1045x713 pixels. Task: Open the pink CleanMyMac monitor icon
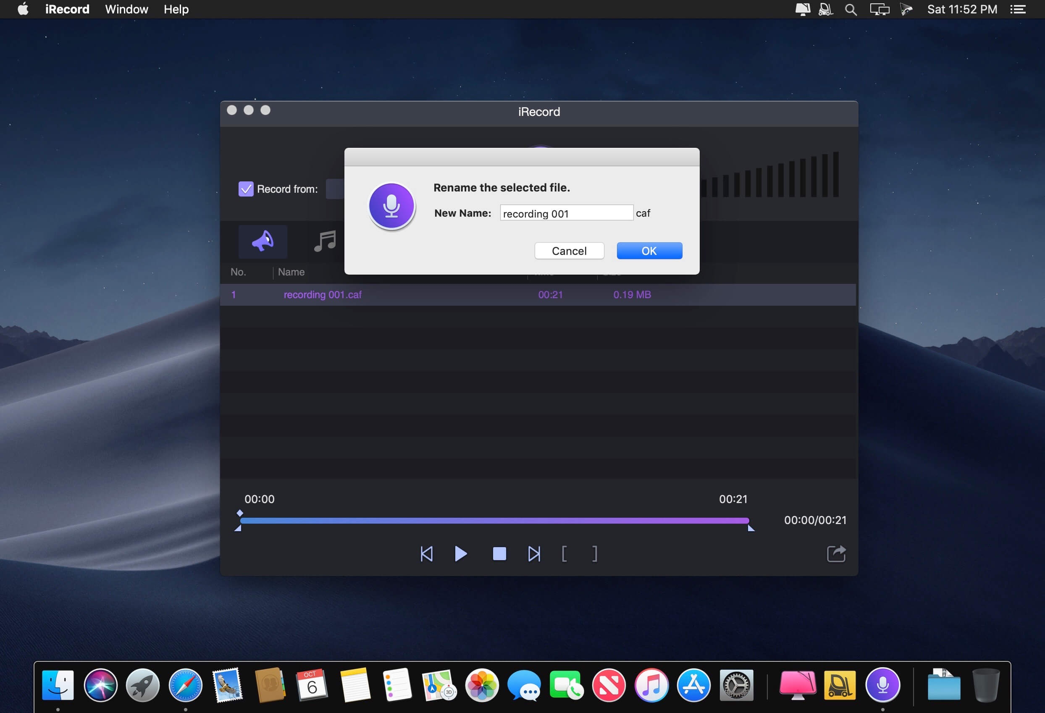[x=798, y=685]
